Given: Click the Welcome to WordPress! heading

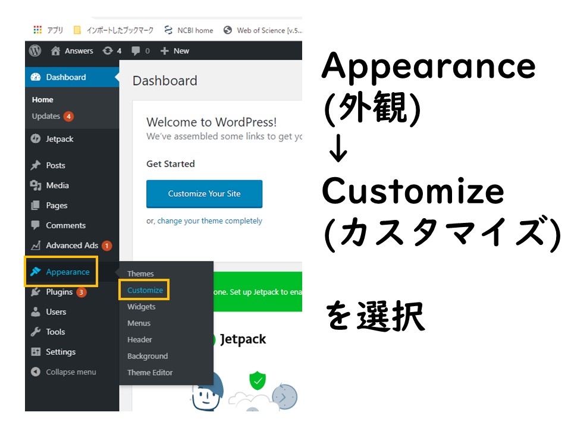Looking at the screenshot, I should point(212,122).
